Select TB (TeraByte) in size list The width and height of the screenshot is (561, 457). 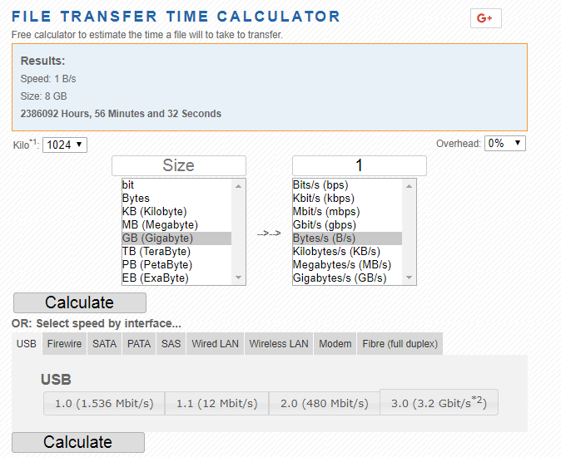[x=156, y=252]
